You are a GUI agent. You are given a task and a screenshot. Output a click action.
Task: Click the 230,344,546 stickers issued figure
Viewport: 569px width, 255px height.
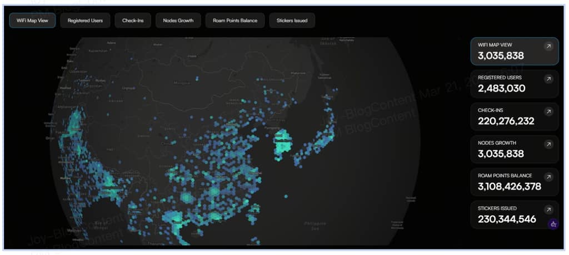pos(507,219)
